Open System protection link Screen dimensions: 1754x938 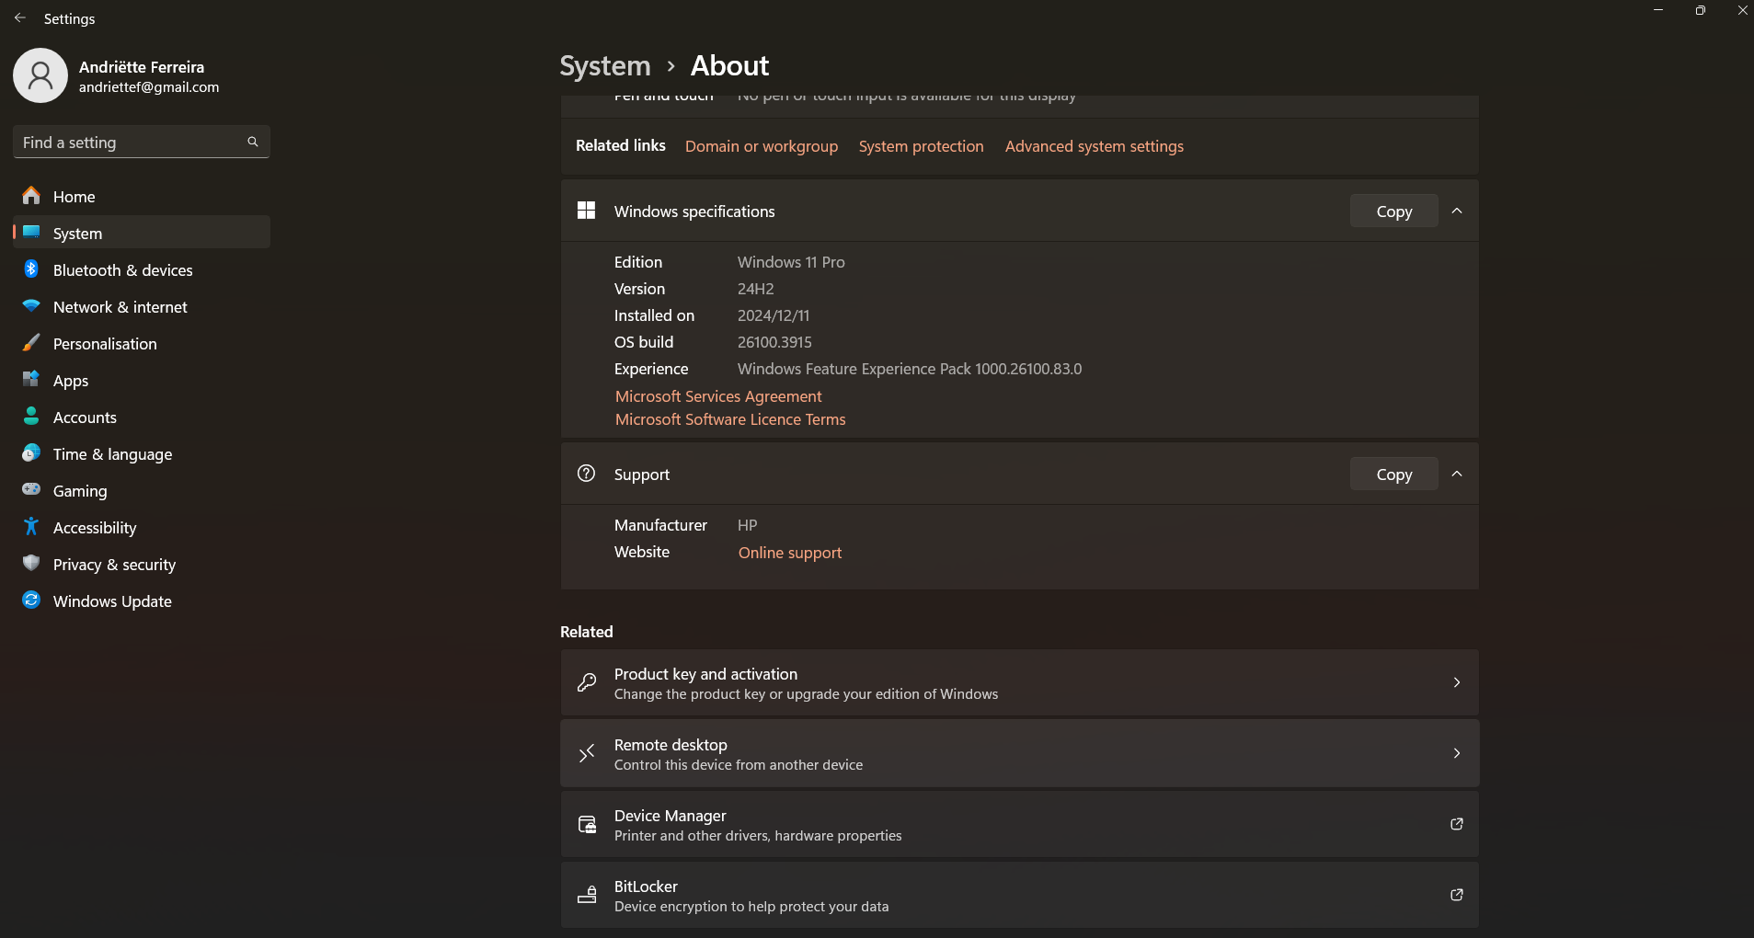[922, 146]
